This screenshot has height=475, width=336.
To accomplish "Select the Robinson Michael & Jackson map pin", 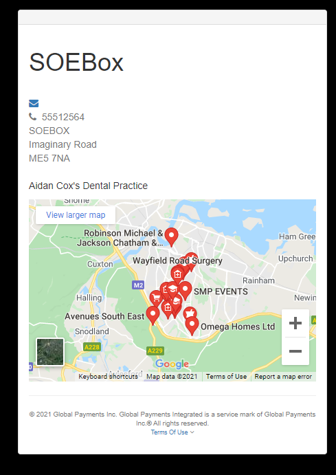I will coord(171,237).
